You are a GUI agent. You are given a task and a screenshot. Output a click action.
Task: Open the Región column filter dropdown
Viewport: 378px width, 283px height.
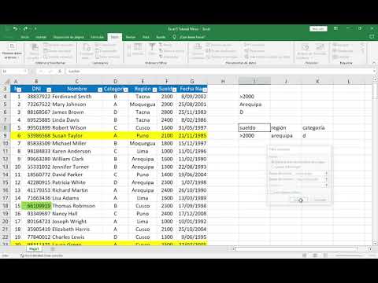coord(154,90)
